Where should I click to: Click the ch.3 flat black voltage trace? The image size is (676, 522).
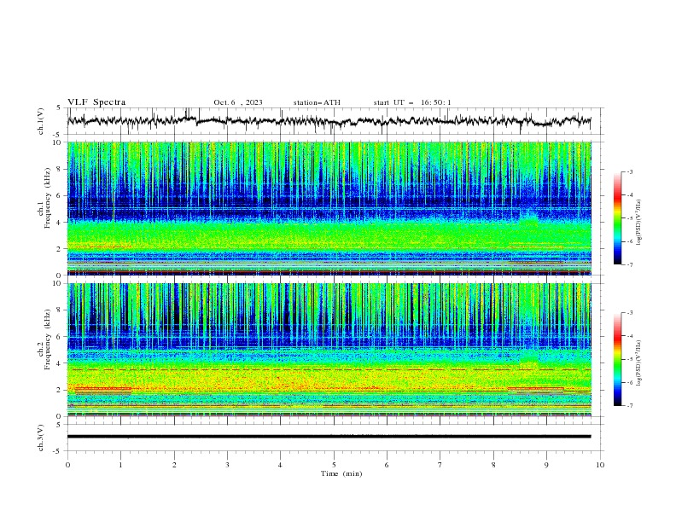[x=329, y=437]
